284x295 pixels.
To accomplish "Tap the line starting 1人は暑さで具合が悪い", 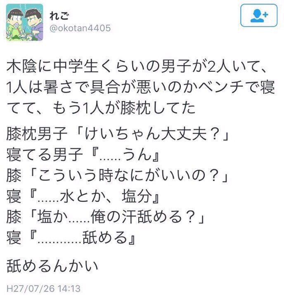I will (x=140, y=88).
